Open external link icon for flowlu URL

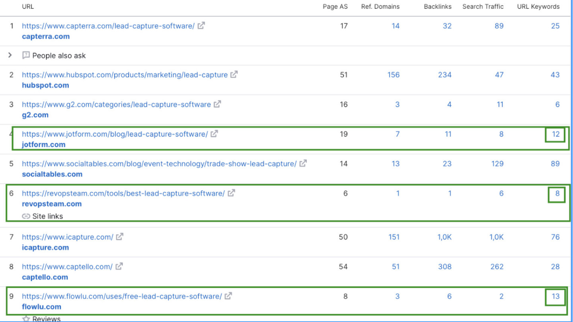(x=228, y=296)
